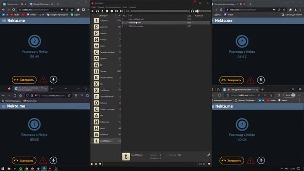This screenshot has width=304, height=171.
Task: Select the 'П' category with 1082 sounds
Action: (x=106, y=71)
